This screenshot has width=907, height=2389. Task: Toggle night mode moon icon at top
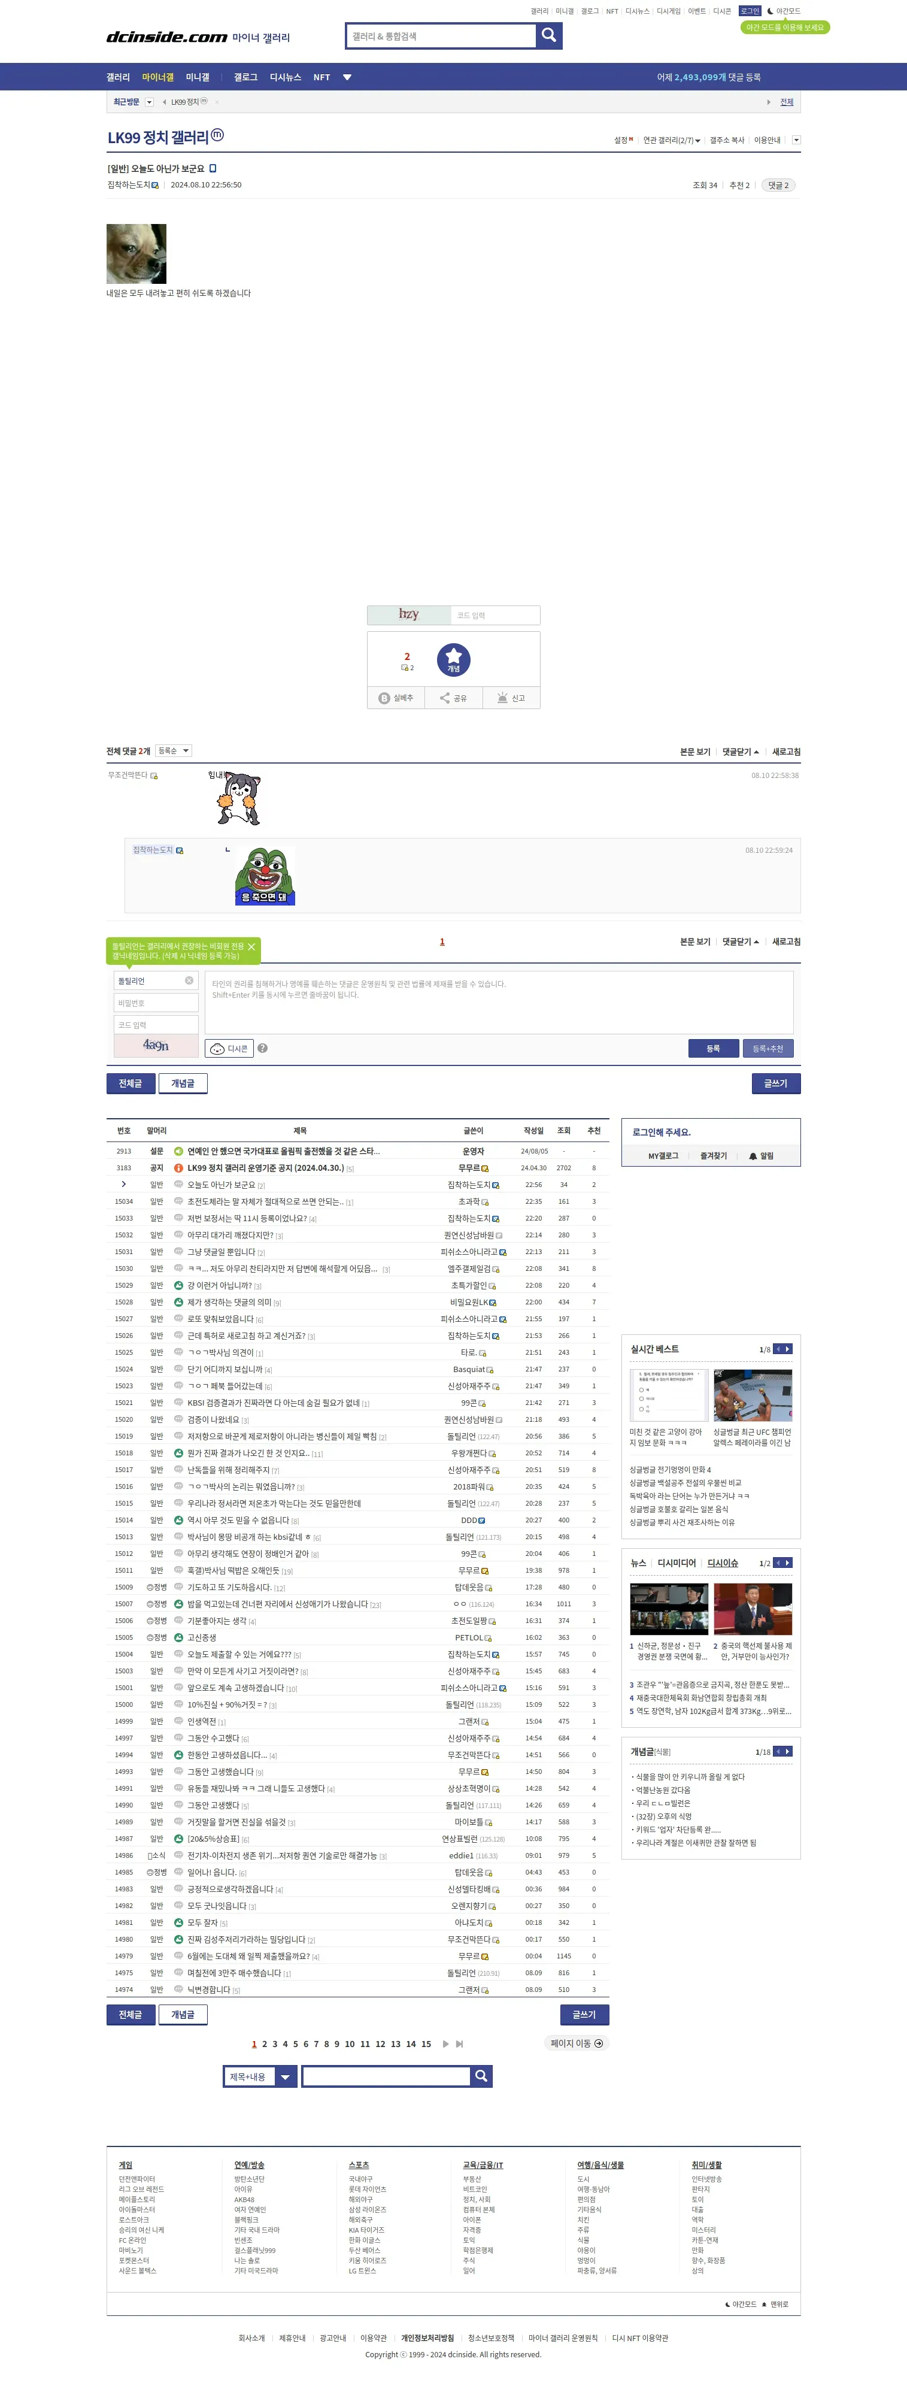coord(770,11)
